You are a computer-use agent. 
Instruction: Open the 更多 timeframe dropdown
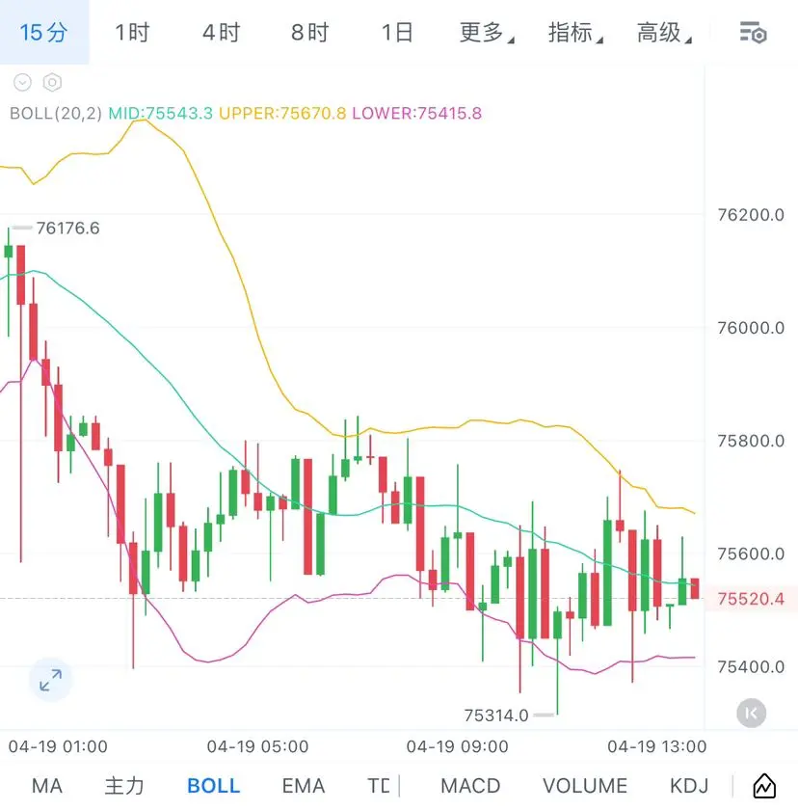tap(487, 33)
